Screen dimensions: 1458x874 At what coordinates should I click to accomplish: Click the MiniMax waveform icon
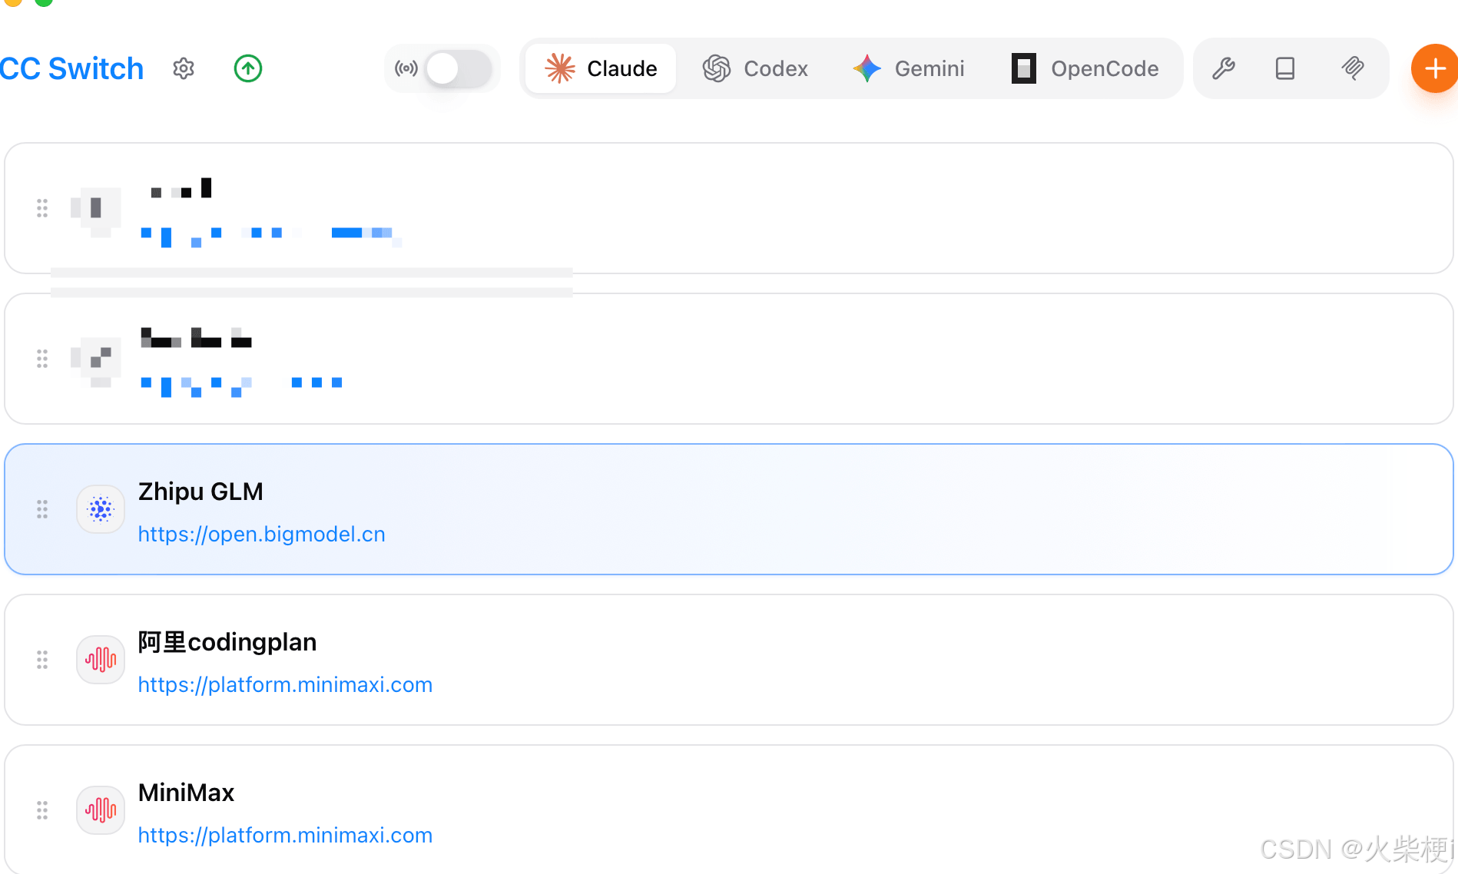[x=101, y=810]
